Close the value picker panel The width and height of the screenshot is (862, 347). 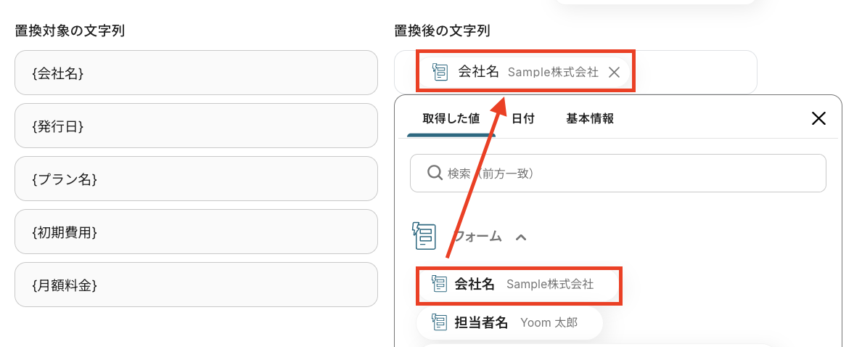818,118
